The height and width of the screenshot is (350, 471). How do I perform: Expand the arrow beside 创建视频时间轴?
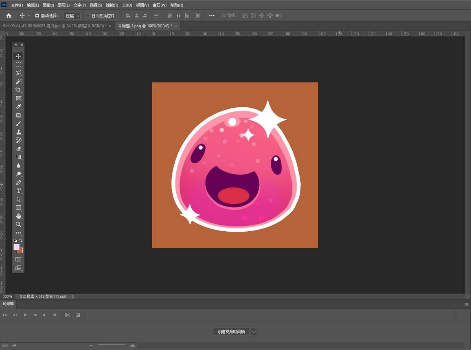click(254, 332)
